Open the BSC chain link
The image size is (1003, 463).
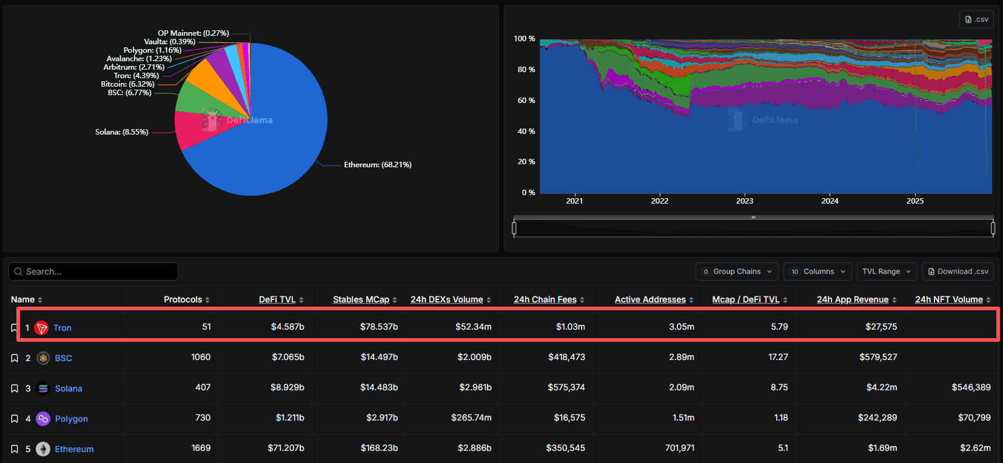[64, 358]
